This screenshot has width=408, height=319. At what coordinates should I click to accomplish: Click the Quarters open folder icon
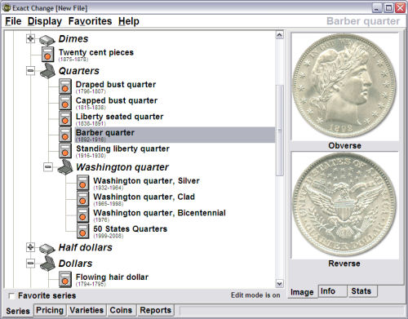click(48, 71)
